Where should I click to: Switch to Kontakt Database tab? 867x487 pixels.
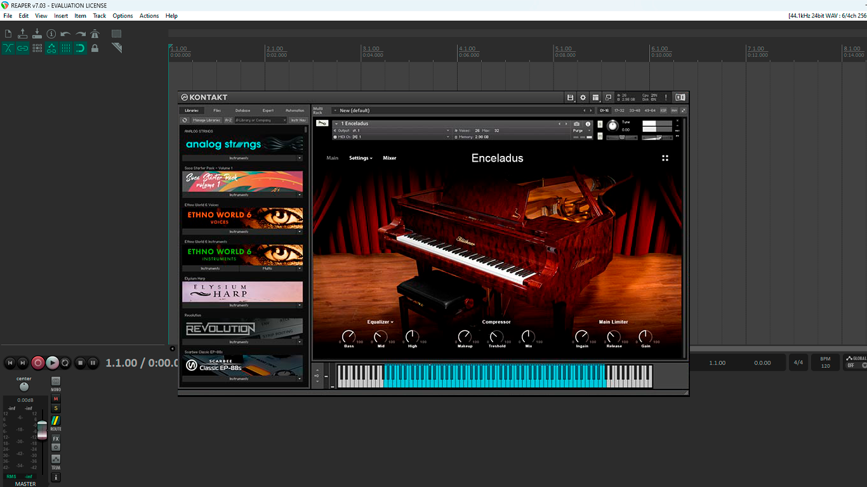click(242, 110)
